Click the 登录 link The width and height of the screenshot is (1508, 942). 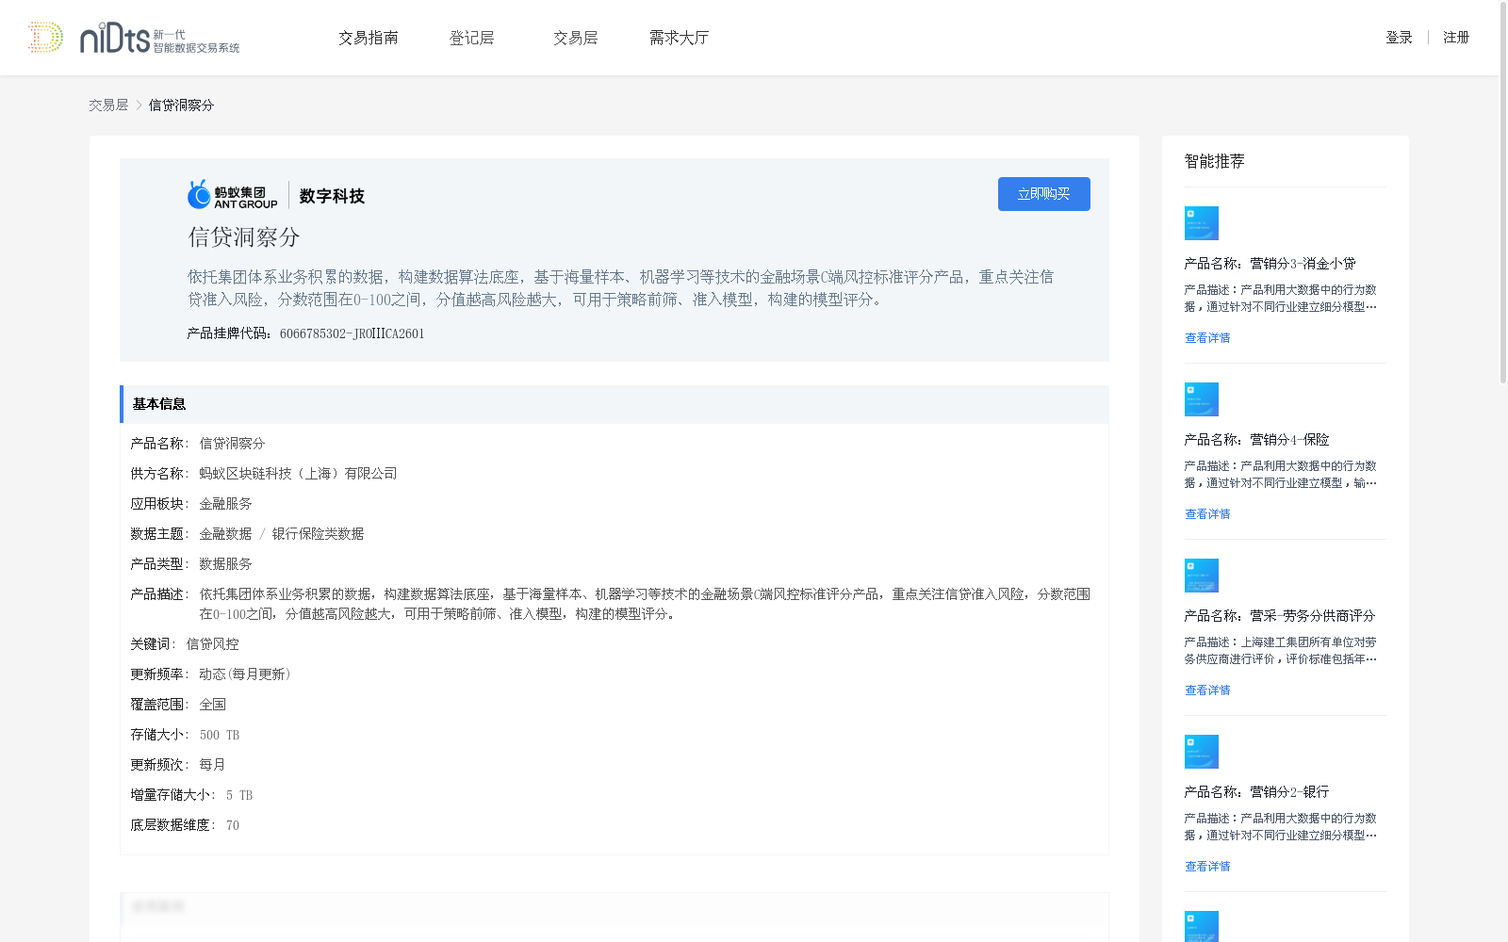pos(1399,38)
